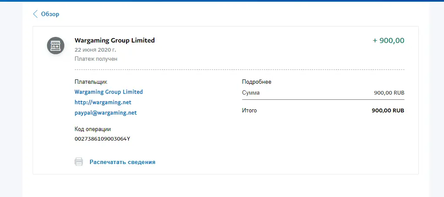Click the round merchant storefront icon
The height and width of the screenshot is (197, 444).
(56, 46)
